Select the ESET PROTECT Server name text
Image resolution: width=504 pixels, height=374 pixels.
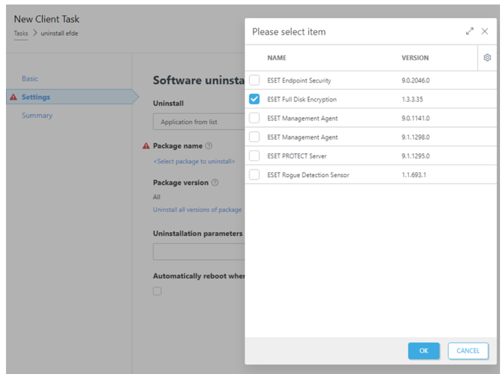(297, 156)
